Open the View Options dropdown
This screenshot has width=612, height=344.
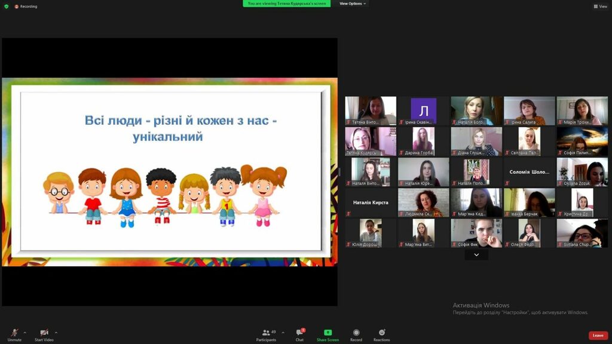352,4
